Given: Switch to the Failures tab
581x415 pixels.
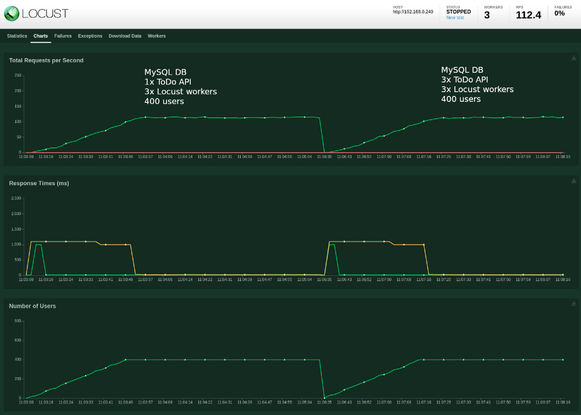Looking at the screenshot, I should (63, 36).
